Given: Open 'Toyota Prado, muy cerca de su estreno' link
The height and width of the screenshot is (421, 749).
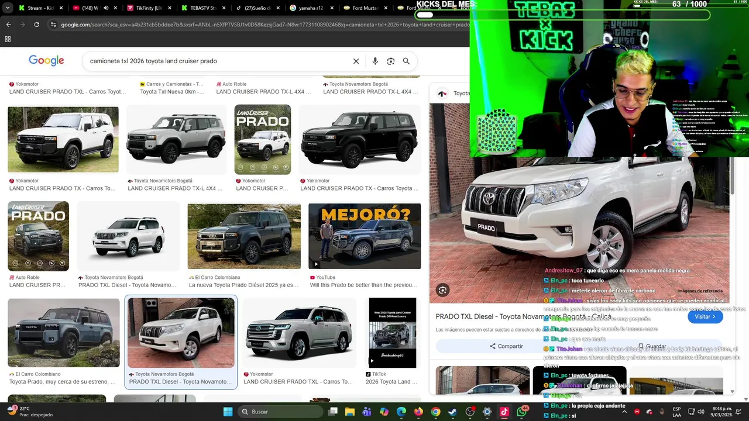Looking at the screenshot, I should (63, 382).
